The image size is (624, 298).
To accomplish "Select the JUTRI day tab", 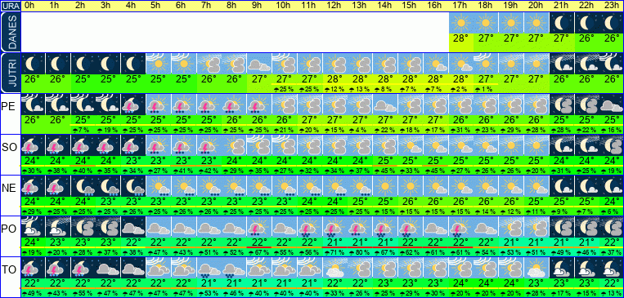I will [x=10, y=73].
